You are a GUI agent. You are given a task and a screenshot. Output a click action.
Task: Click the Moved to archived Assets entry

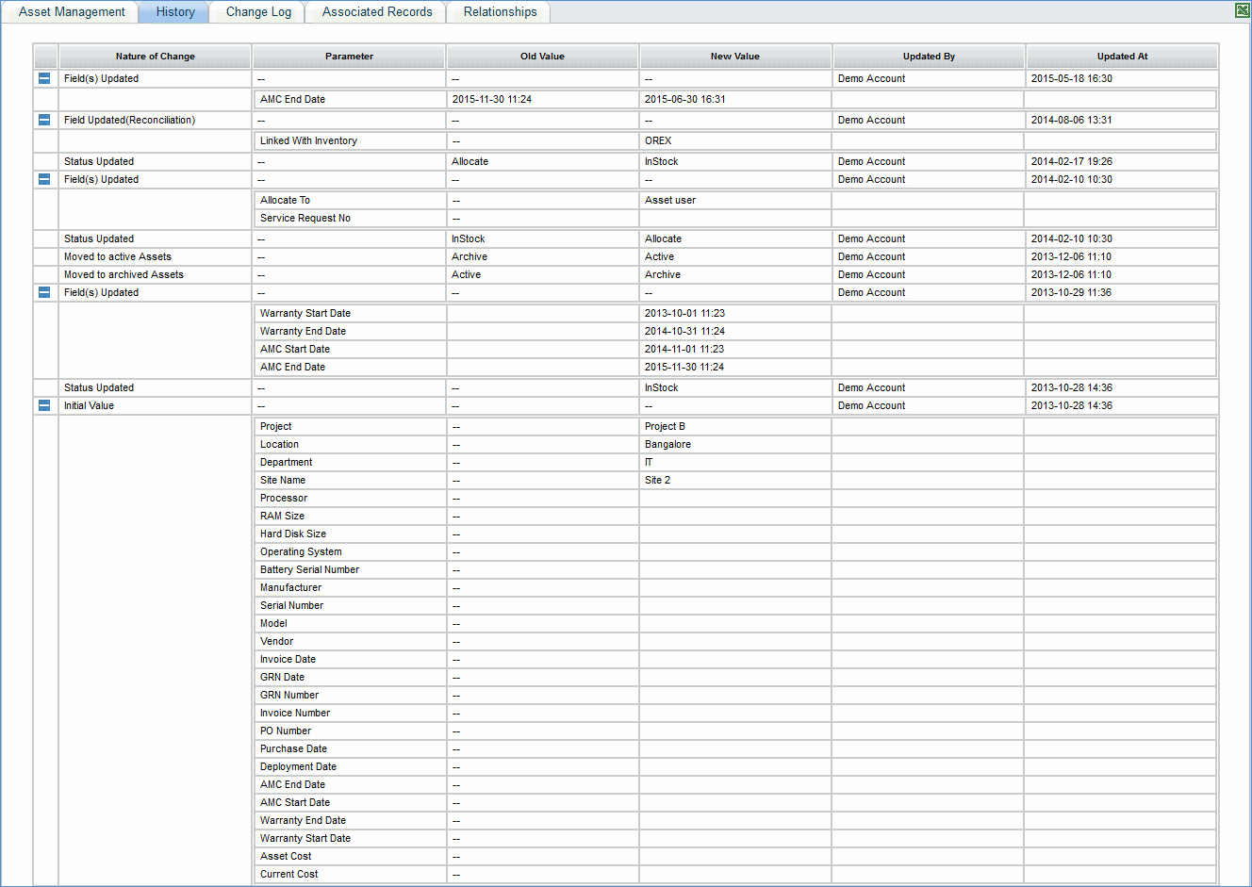124,275
